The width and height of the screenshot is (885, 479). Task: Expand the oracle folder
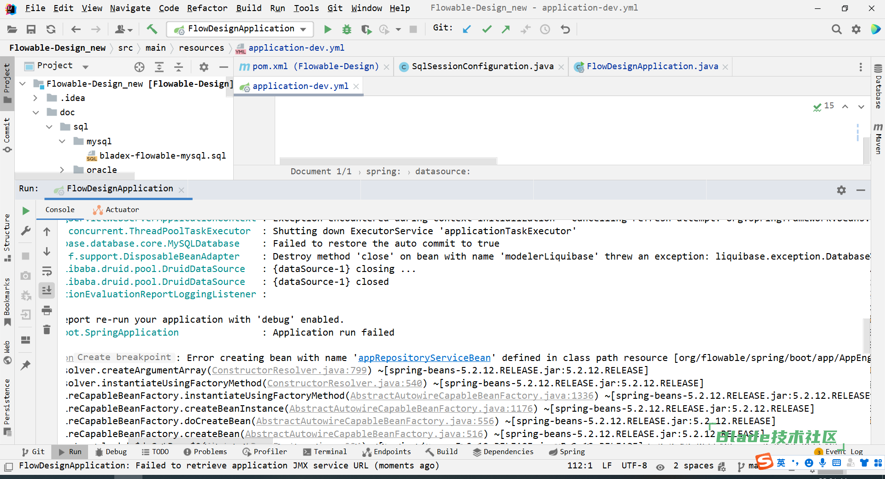(62, 170)
